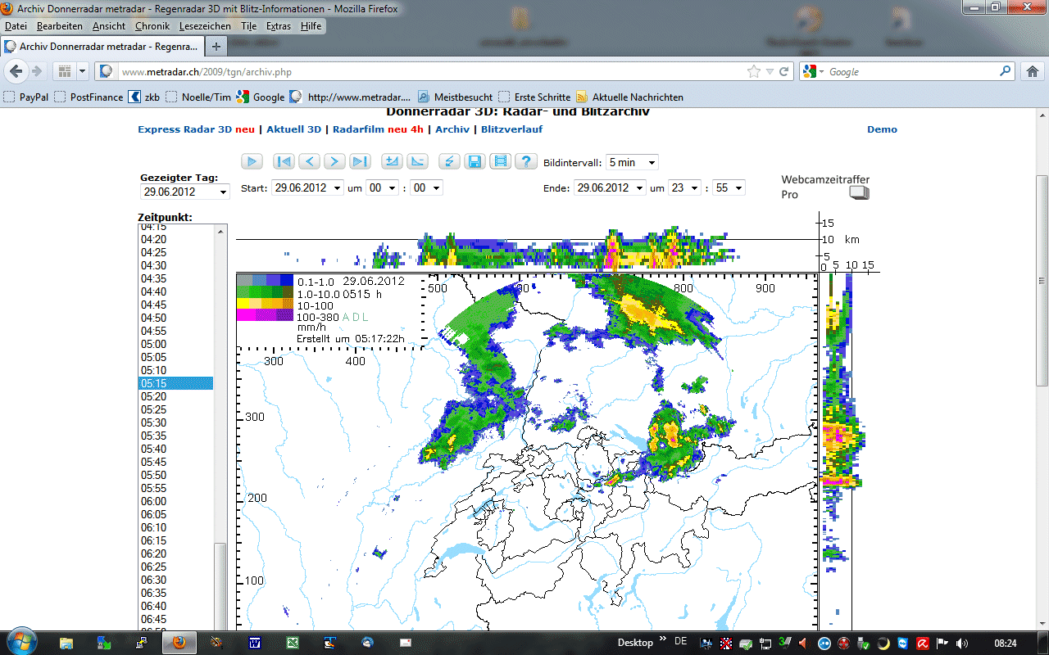1049x655 pixels.
Task: Open the Lesezeichen menu
Action: [x=205, y=26]
